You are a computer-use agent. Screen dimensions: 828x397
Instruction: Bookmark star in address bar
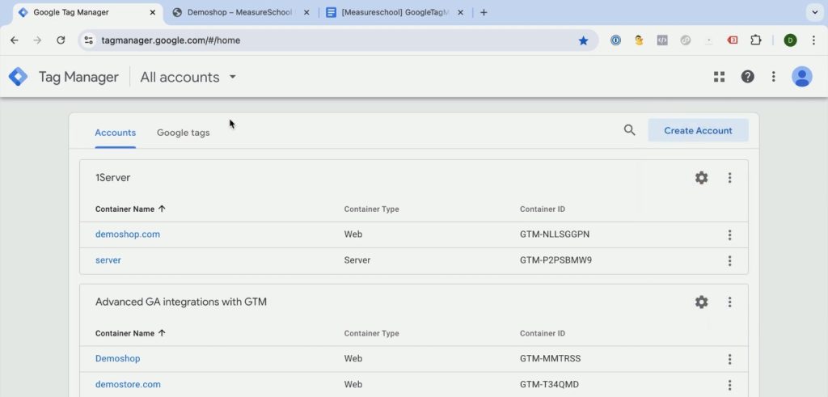[583, 40]
